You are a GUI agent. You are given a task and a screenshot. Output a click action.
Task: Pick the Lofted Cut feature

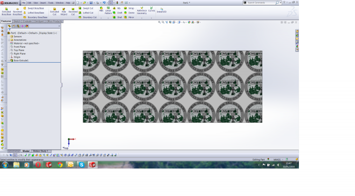[x=86, y=13]
